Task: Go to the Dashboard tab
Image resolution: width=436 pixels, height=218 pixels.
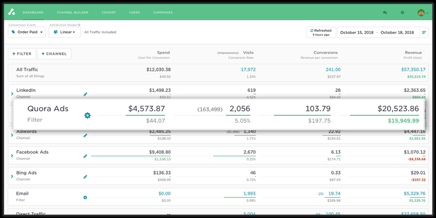Action: pyautogui.click(x=33, y=12)
